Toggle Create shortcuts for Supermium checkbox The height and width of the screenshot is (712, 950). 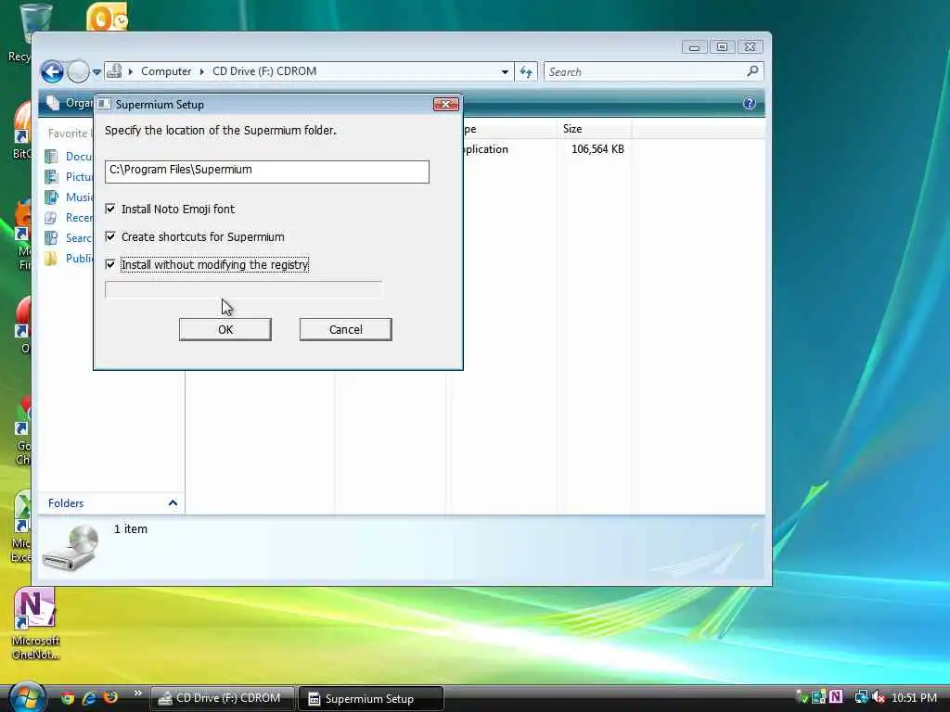click(x=110, y=236)
